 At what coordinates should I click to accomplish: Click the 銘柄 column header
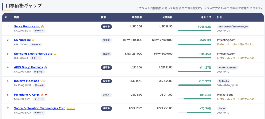coord(17,17)
